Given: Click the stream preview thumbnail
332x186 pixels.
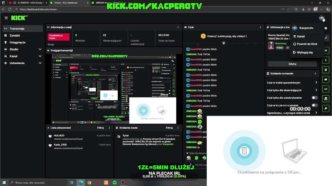Looking at the screenshot, I should point(114,89).
